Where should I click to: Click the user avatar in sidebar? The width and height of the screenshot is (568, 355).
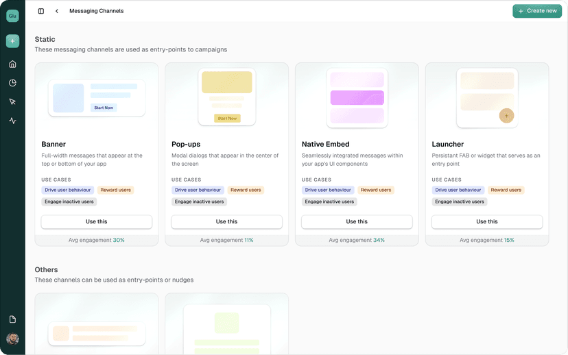[x=12, y=339]
